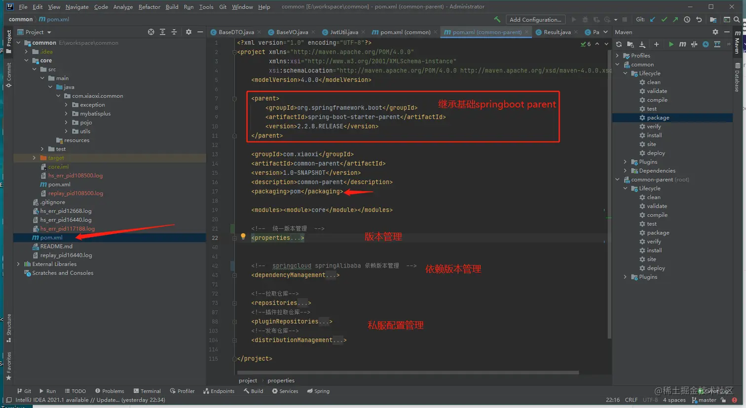Expand External Libraries node
This screenshot has width=746, height=408.
18,264
